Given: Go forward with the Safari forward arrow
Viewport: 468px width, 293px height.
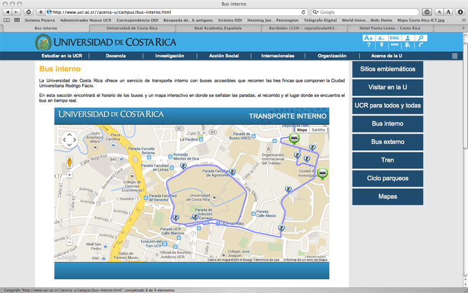Looking at the screenshot, I should tap(16, 12).
